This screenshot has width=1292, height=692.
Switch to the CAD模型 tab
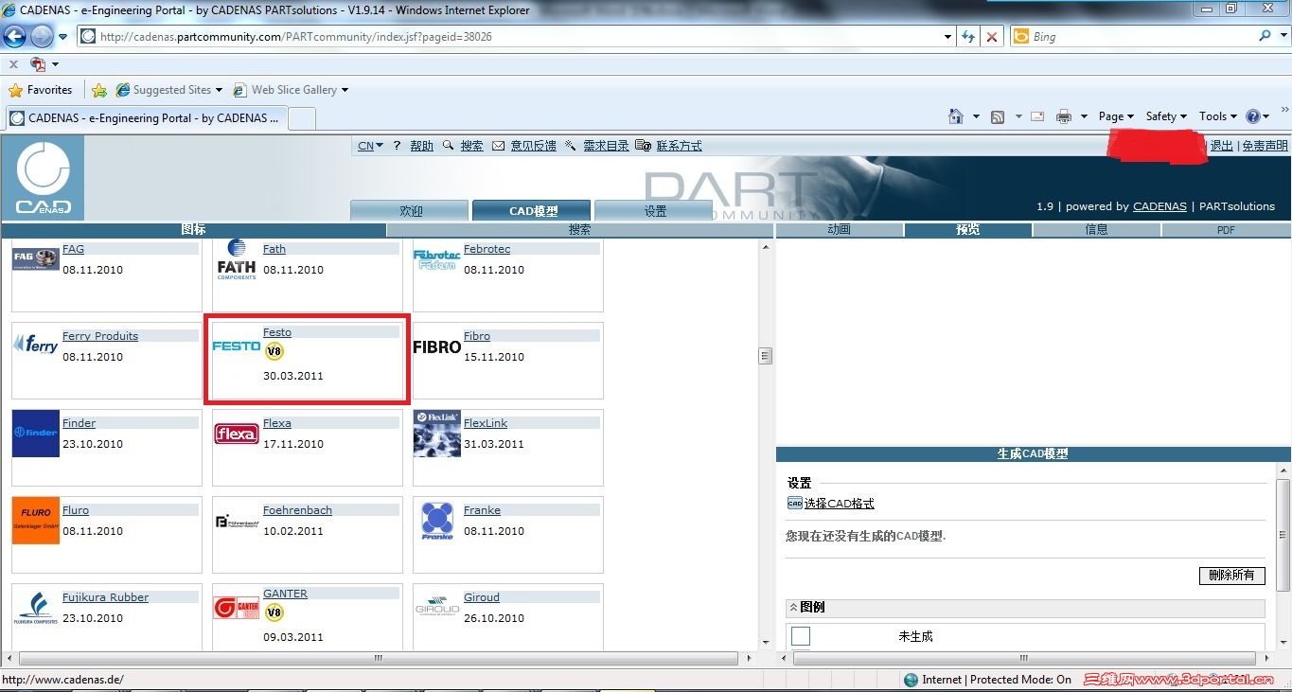point(532,210)
